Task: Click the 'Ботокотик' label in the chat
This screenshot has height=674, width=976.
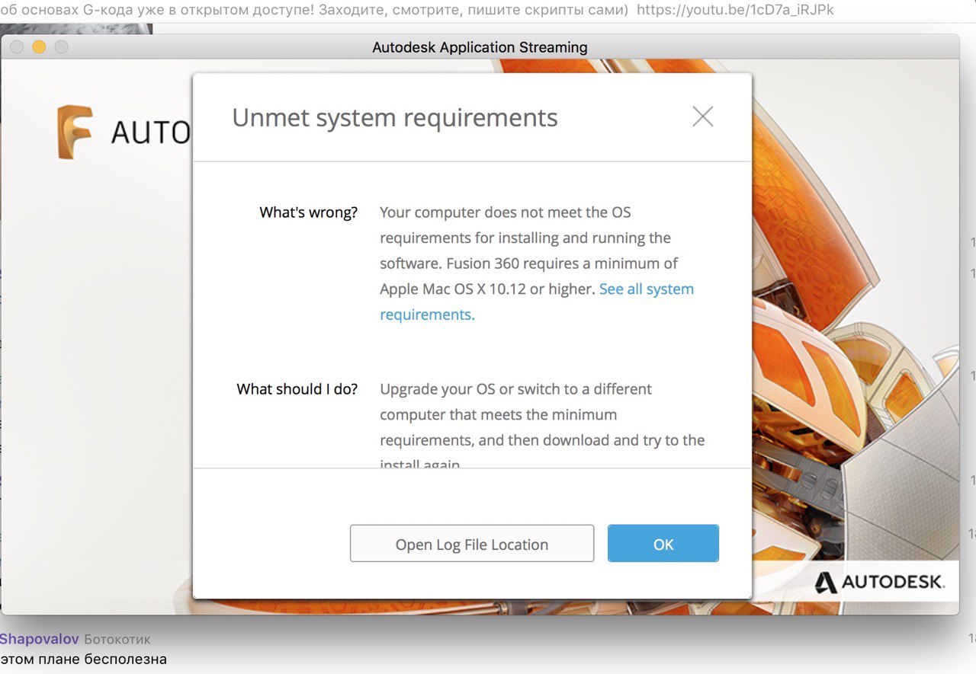Action: (x=117, y=639)
